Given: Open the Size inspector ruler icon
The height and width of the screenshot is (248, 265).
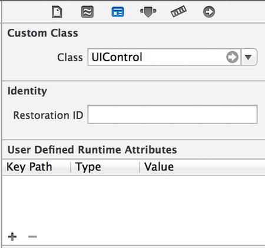Looking at the screenshot, I should [x=178, y=11].
